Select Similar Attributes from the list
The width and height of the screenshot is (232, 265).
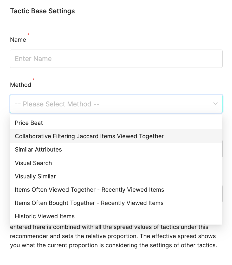tap(38, 149)
